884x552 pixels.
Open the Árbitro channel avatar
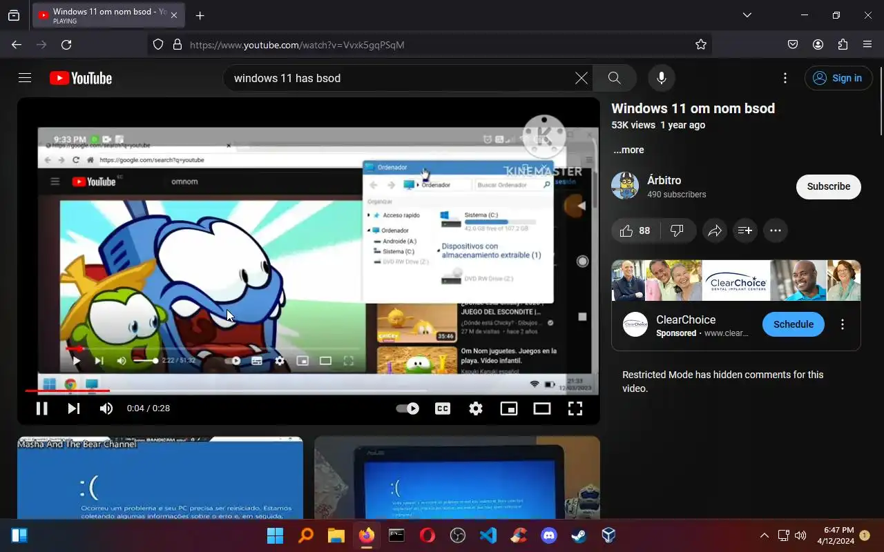625,186
